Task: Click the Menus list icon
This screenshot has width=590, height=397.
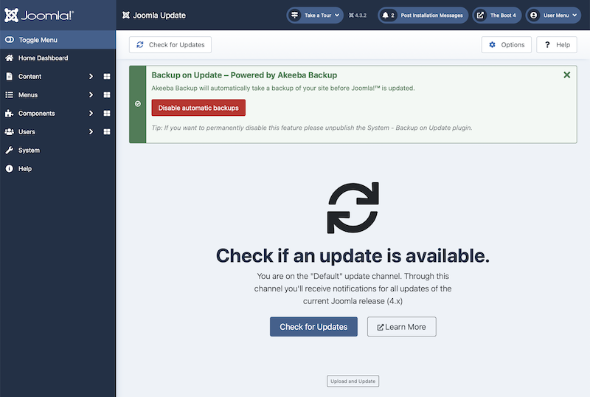Action: pyautogui.click(x=10, y=95)
